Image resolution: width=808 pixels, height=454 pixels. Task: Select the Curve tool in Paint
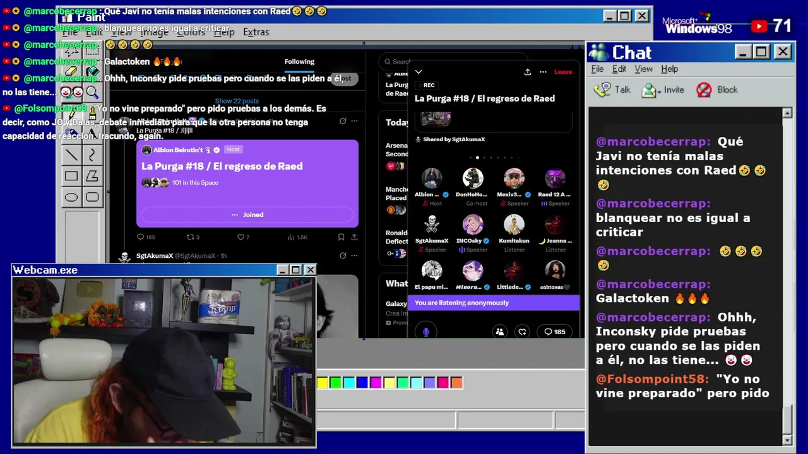tap(92, 155)
